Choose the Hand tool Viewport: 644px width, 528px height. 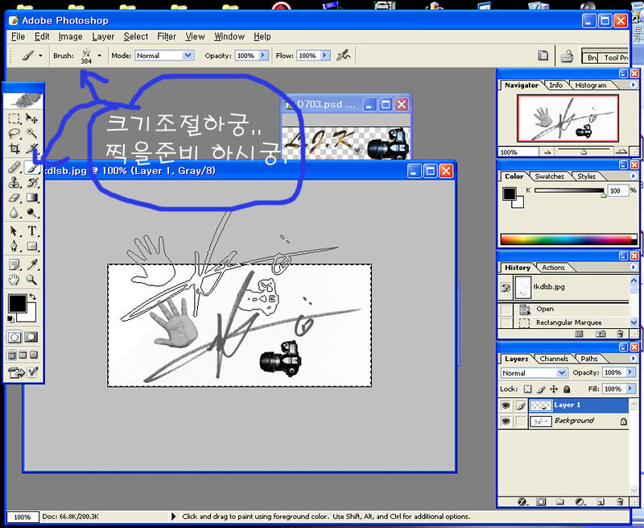(x=14, y=280)
